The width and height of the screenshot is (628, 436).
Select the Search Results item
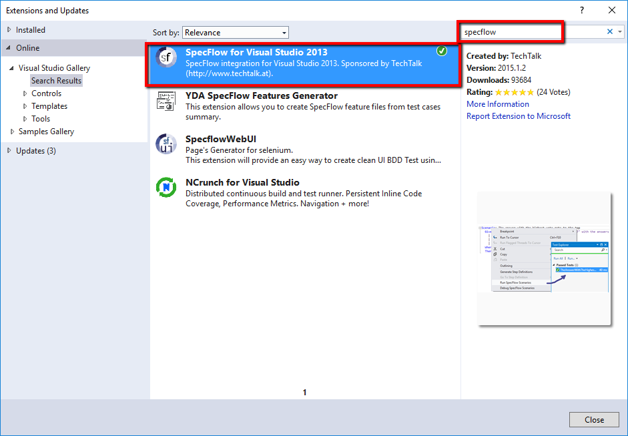pos(56,80)
